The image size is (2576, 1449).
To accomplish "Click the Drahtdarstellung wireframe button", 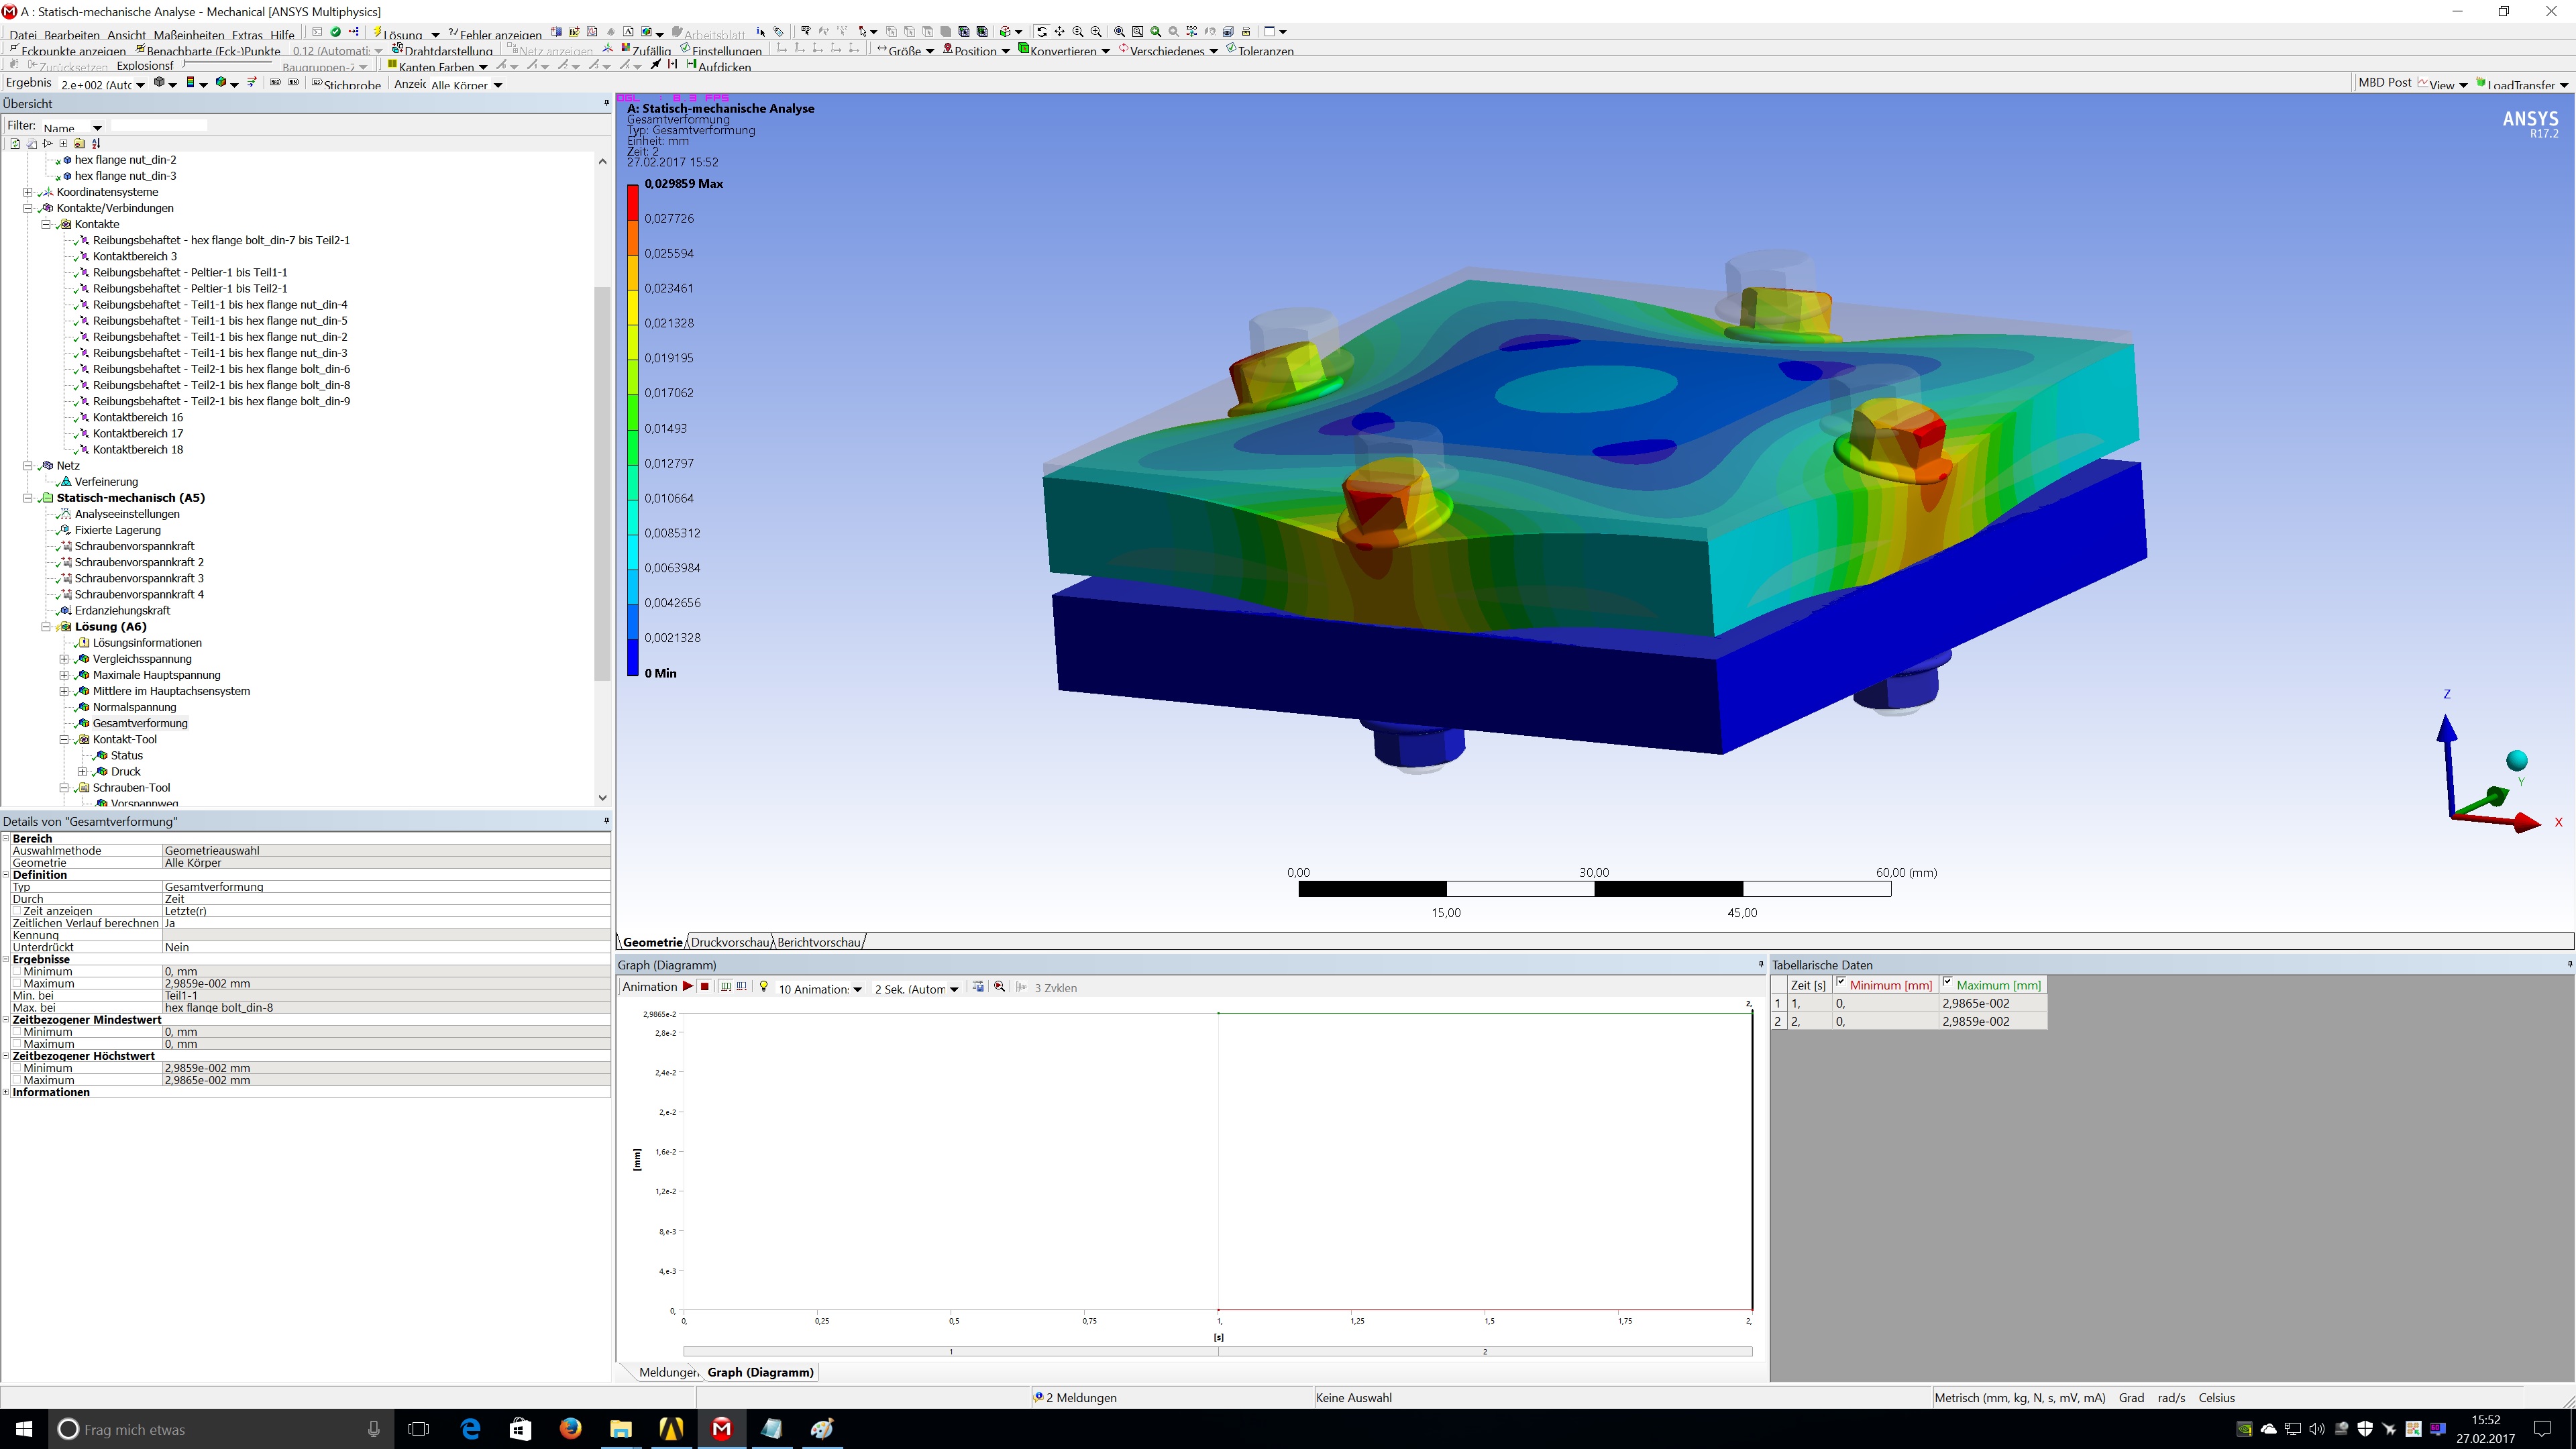I will pos(443,50).
